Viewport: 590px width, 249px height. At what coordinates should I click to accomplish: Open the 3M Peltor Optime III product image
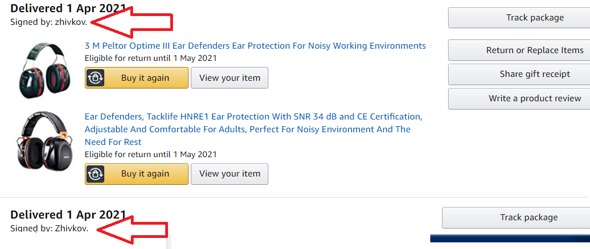[43, 69]
